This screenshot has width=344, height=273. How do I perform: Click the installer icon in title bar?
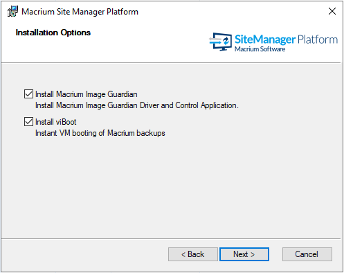coord(12,11)
